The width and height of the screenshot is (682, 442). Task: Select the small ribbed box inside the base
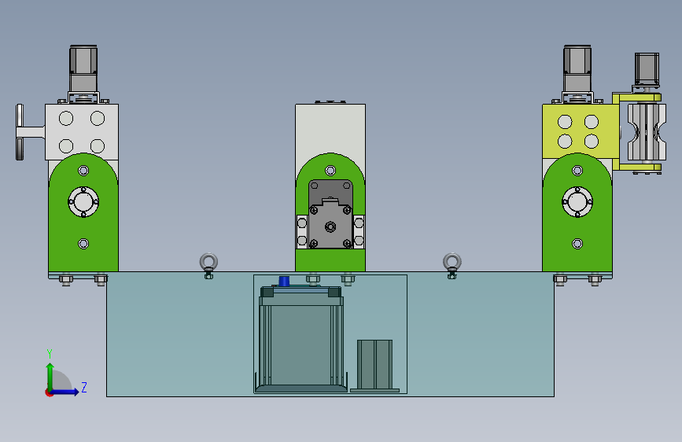[375, 366]
